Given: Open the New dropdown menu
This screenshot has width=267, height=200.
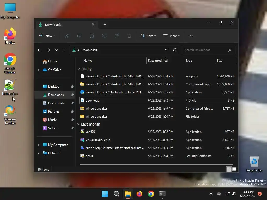Looking at the screenshot, I should (47, 36).
